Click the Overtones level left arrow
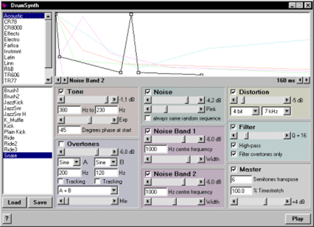The height and width of the screenshot is (227, 314). tap(61, 152)
